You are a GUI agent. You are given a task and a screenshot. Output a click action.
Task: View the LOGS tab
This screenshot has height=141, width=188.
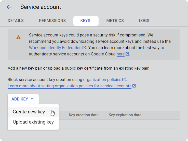144,21
